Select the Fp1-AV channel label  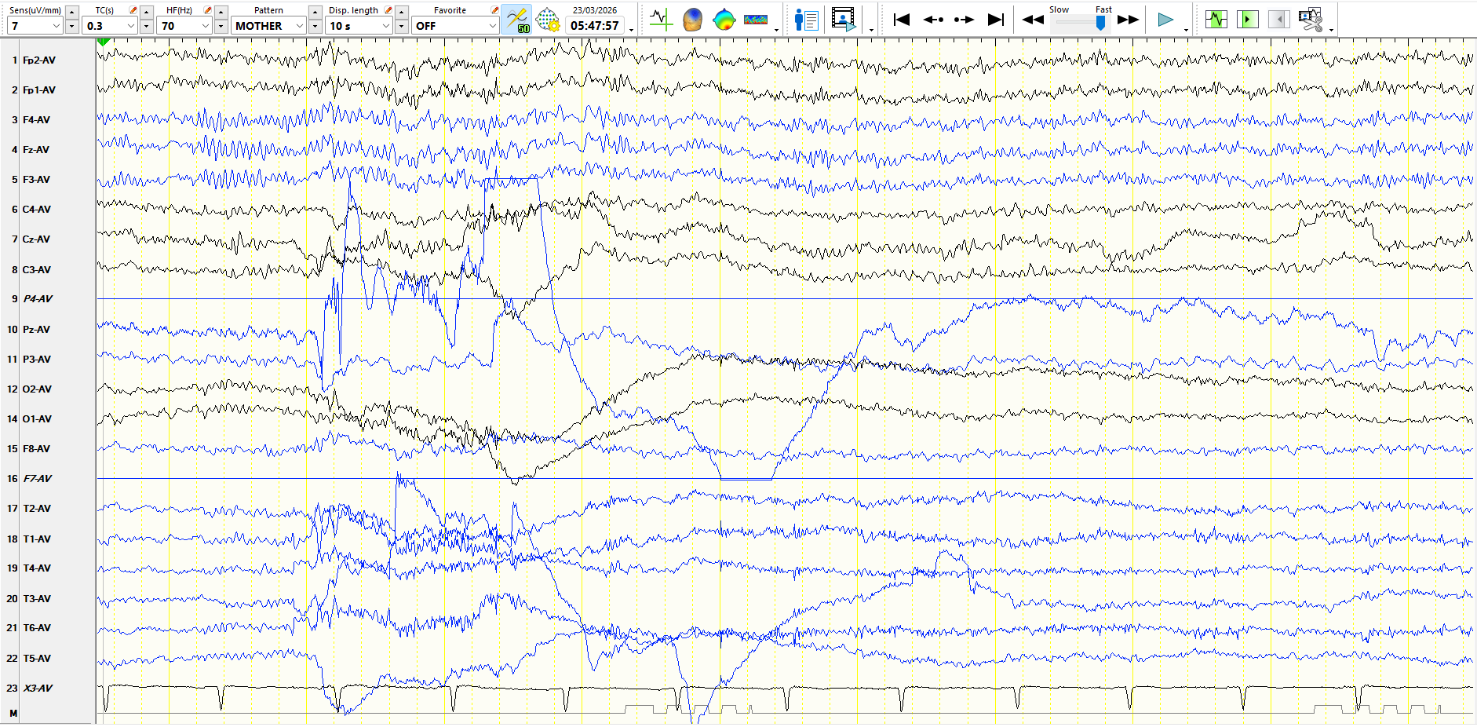point(39,90)
